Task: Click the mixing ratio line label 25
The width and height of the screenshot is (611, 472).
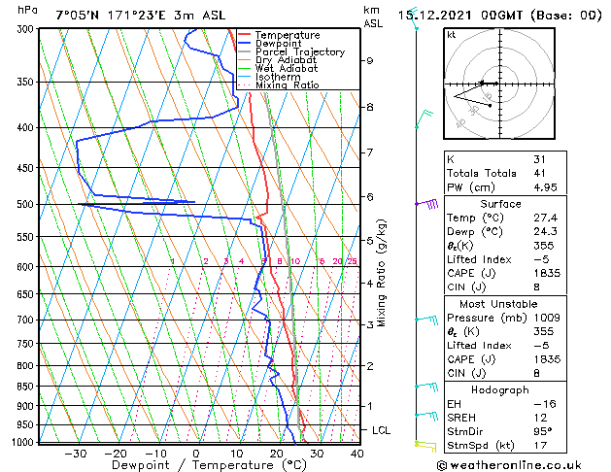Action: pos(352,261)
